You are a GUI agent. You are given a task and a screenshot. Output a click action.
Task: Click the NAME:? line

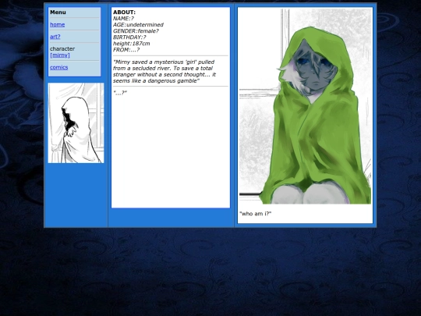123,19
